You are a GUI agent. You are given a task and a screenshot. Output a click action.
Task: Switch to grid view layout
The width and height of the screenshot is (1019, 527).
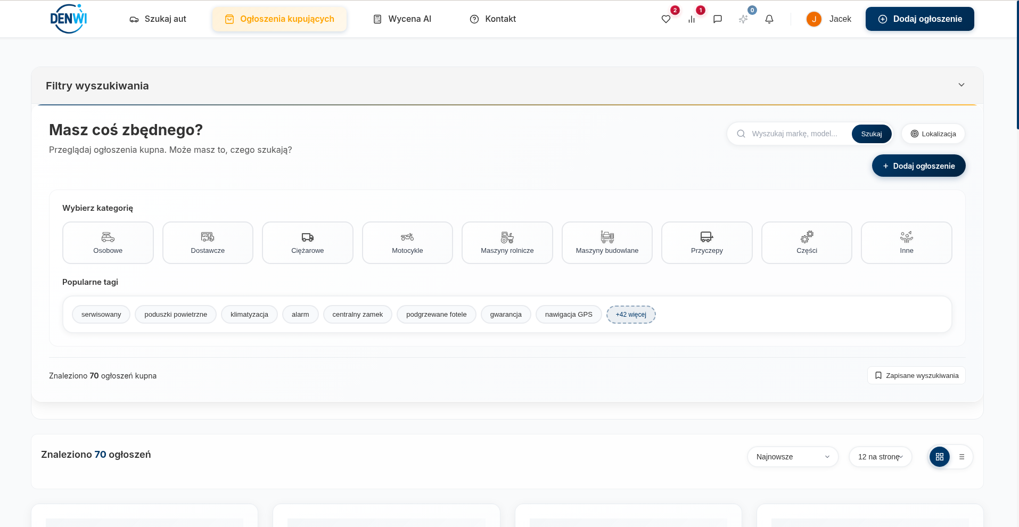pyautogui.click(x=940, y=457)
